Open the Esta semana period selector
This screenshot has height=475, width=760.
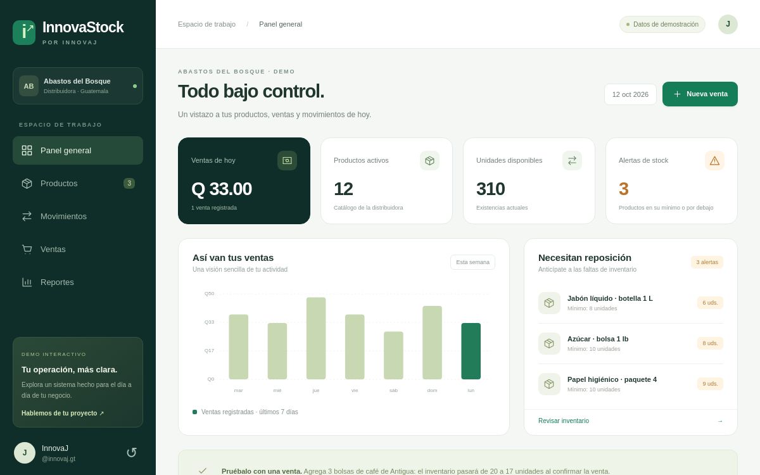472,262
